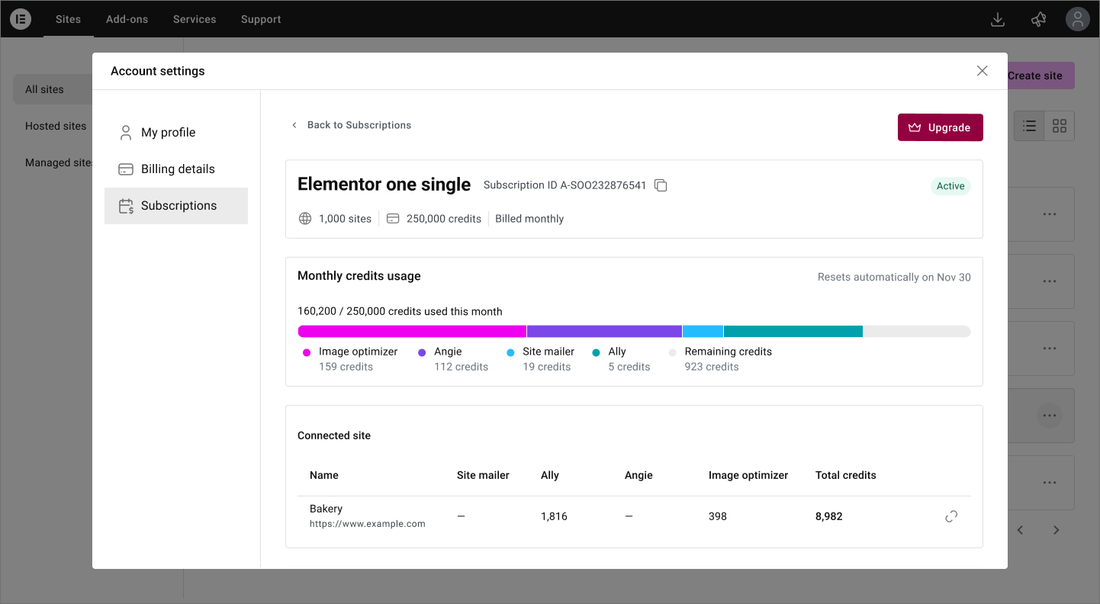Go Back to Subscriptions
1100x604 pixels.
click(x=351, y=125)
